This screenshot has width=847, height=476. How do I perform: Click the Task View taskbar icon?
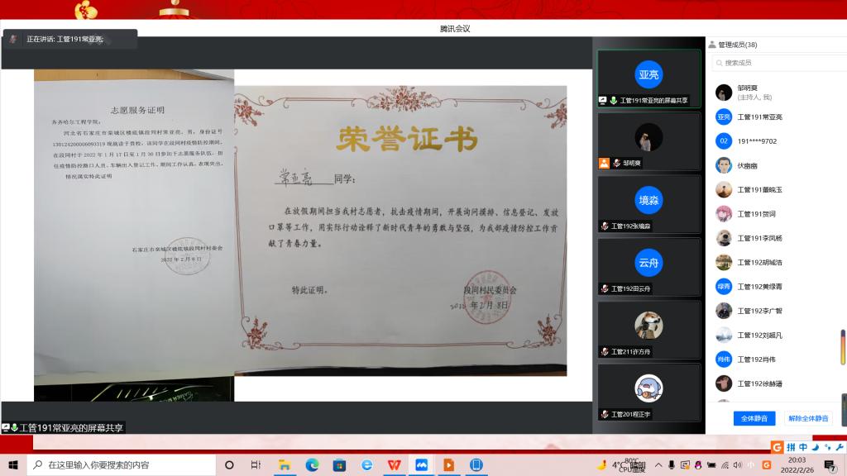pyautogui.click(x=256, y=465)
